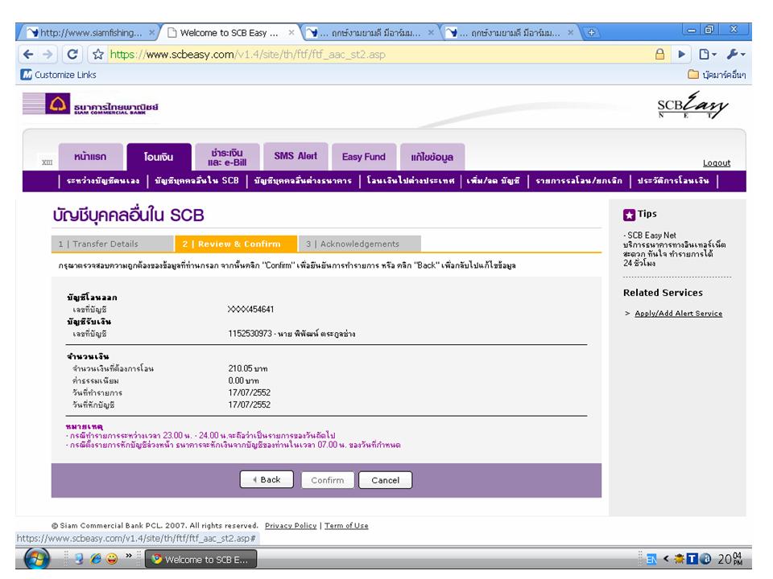The image size is (773, 579).
Task: Go back with browser back arrow
Action: (29, 54)
